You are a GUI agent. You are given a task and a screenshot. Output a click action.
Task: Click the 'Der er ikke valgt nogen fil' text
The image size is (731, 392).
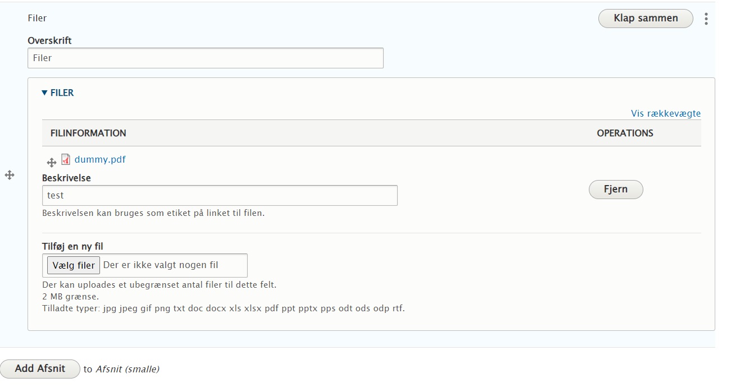tap(161, 265)
